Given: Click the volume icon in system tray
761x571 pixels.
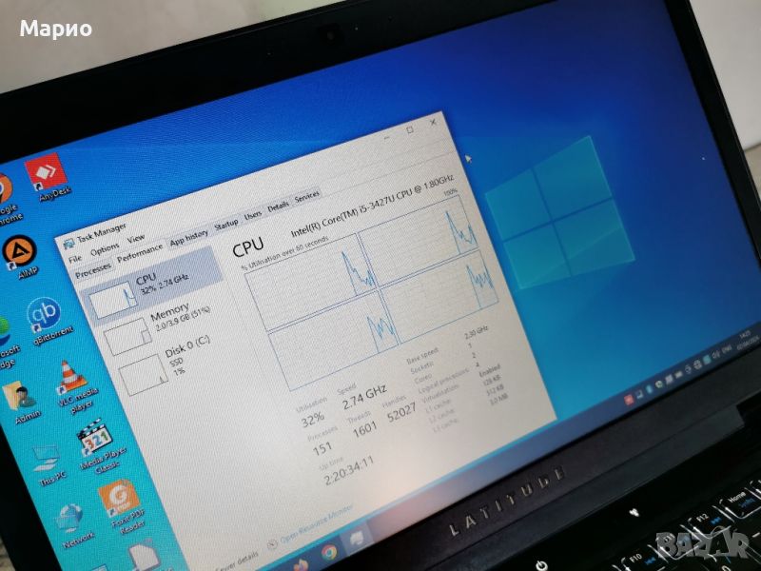Looking at the screenshot, I should tap(716, 355).
